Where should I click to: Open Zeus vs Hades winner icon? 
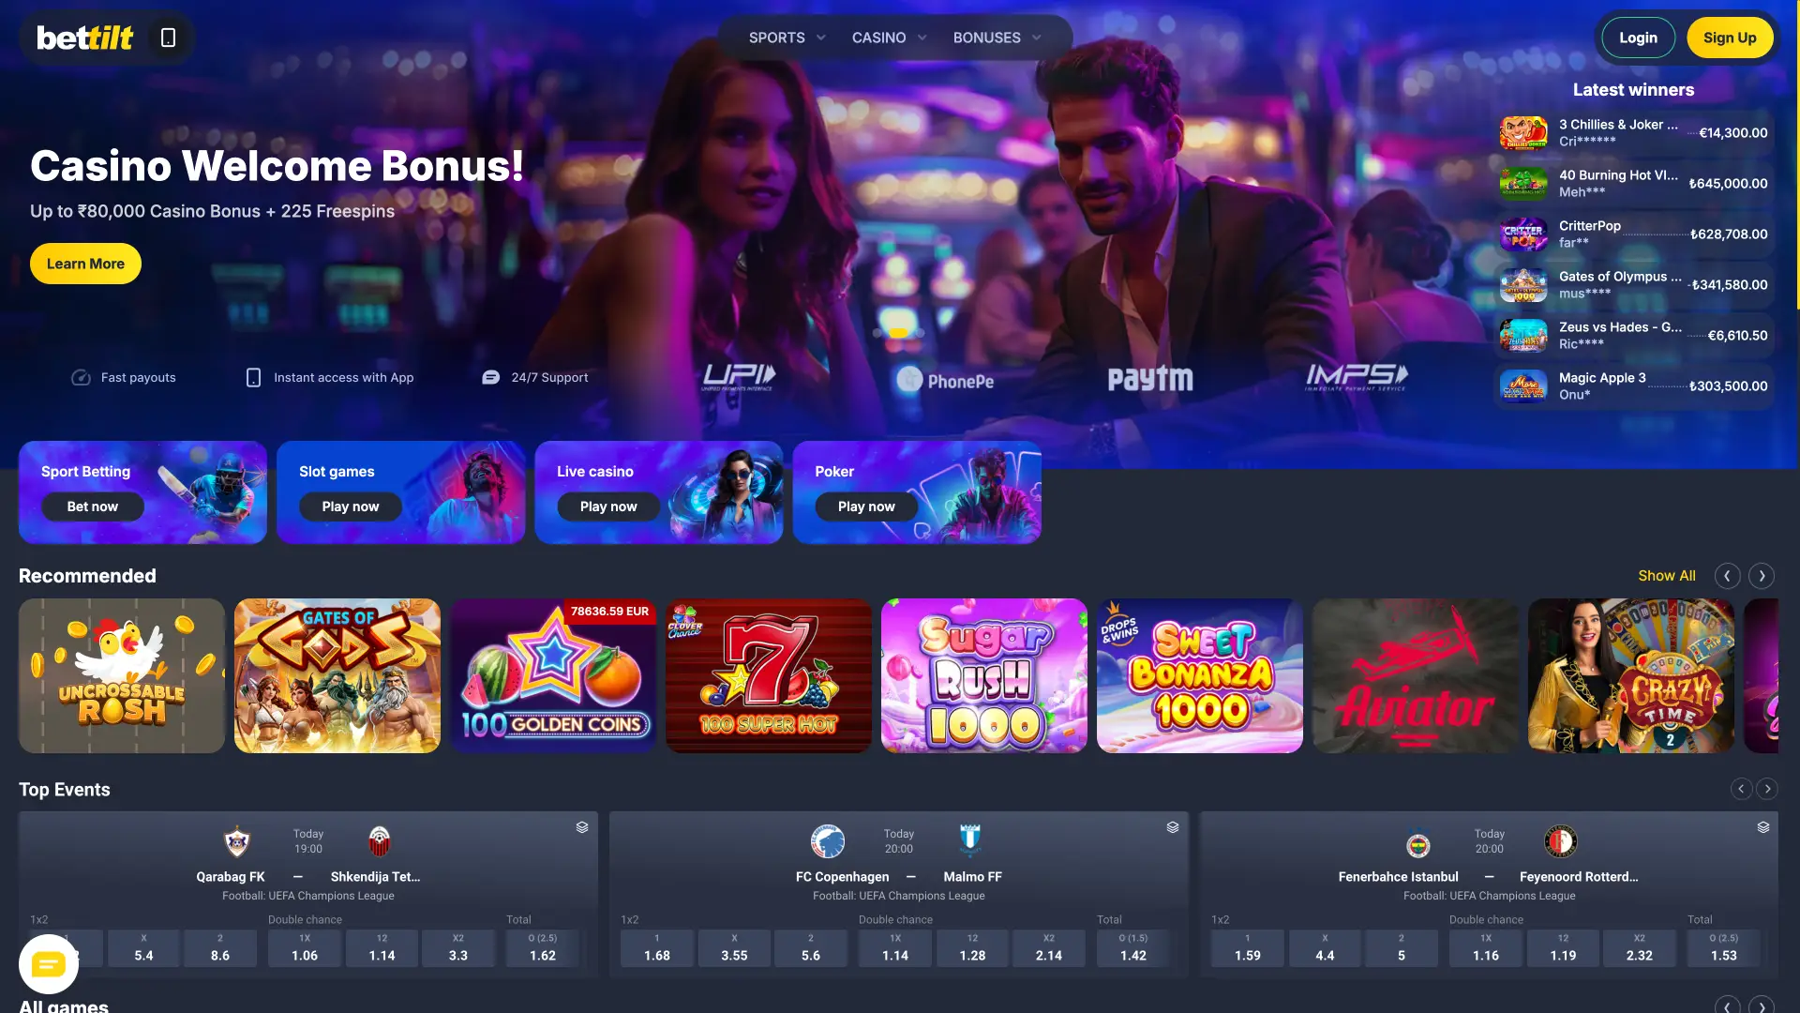pos(1523,335)
